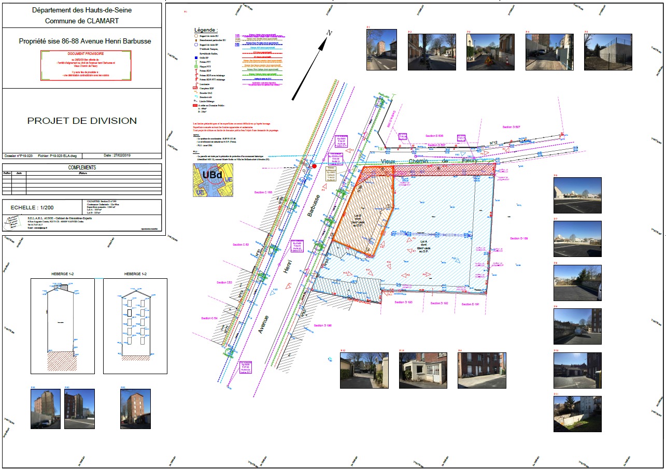666x470 pixels.
Task: Click the red hatched 'A céder au Domaine Public' swatch
Action: [x=195, y=105]
